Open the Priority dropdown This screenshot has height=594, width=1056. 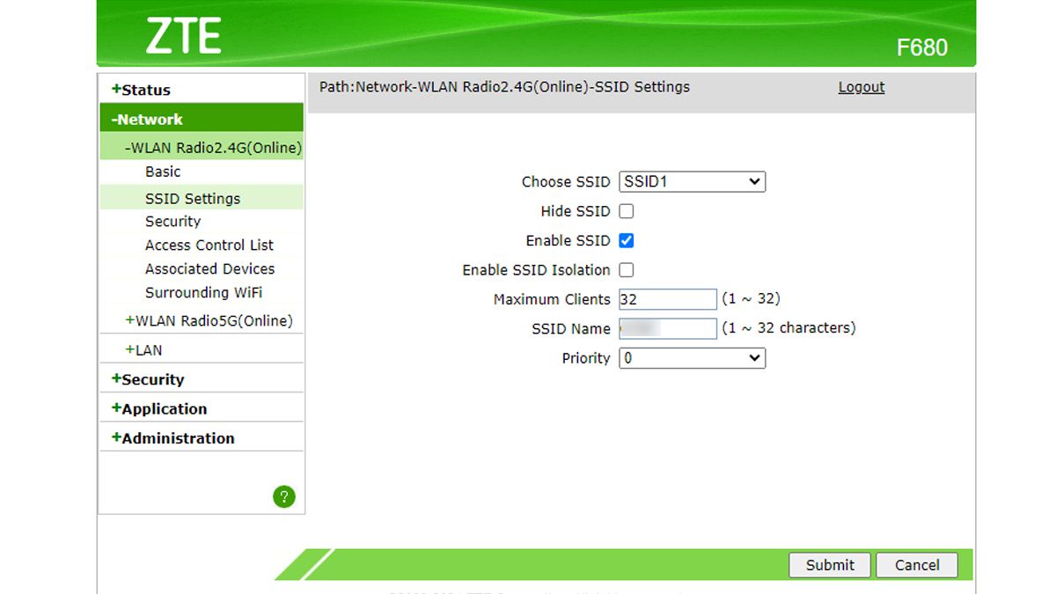tap(692, 358)
